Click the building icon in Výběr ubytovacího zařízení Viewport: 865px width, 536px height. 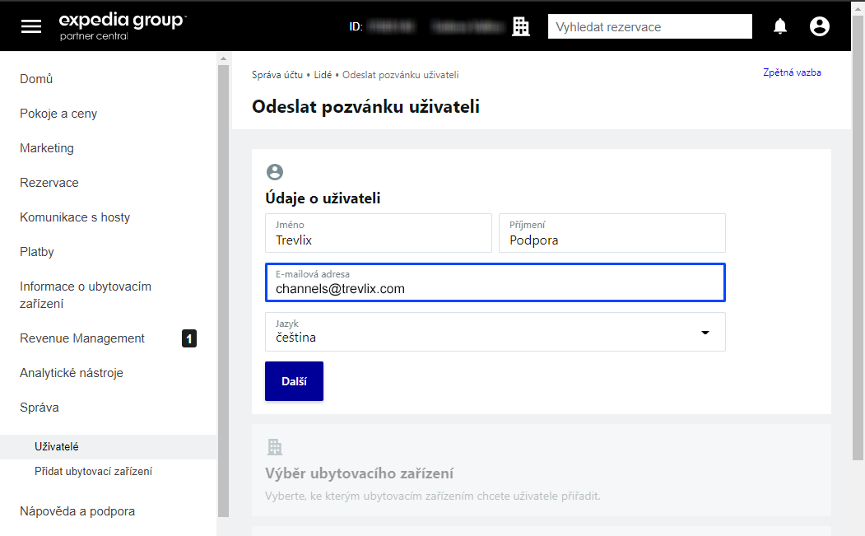(x=273, y=445)
